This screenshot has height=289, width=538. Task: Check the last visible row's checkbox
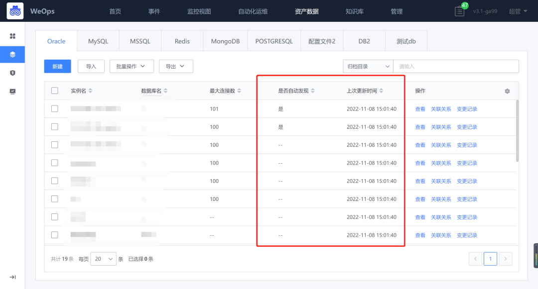(55, 235)
